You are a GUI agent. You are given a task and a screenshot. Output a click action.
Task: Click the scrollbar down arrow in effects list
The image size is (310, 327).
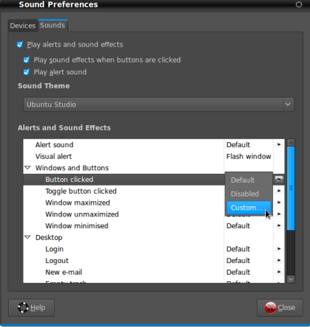(291, 279)
